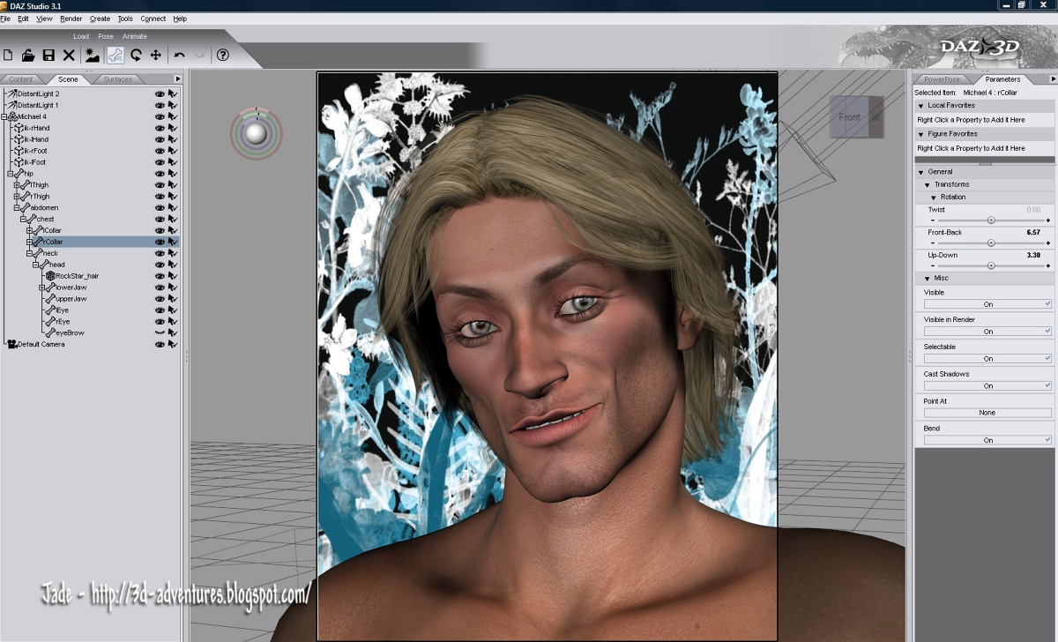Toggle selectability arrow for Default Camera

pos(174,344)
